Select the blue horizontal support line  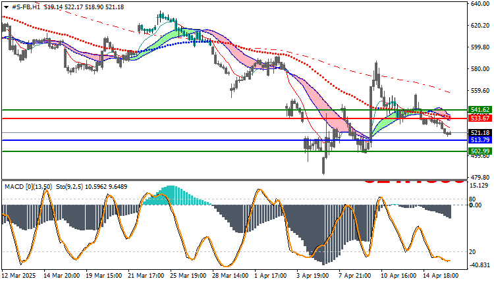pyautogui.click(x=234, y=140)
